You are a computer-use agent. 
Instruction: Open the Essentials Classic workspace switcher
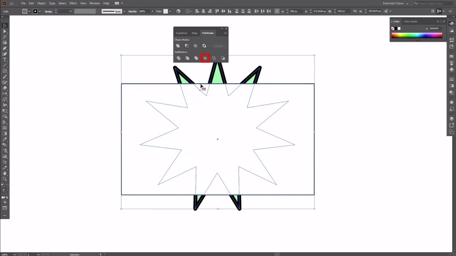point(396,3)
